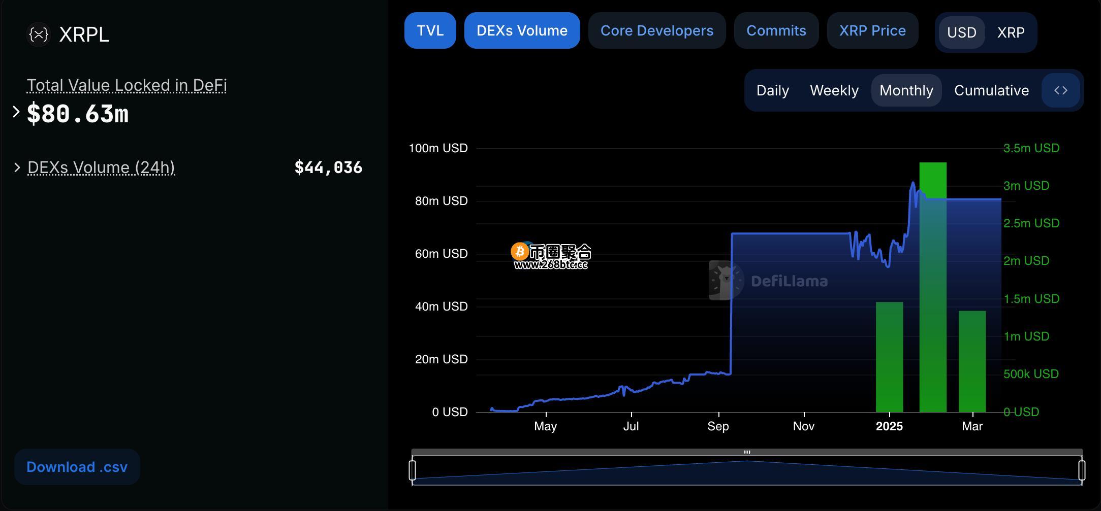Click the right range slider handle

pos(1082,470)
